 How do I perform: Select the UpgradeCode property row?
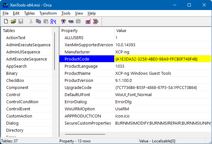pos(78,87)
